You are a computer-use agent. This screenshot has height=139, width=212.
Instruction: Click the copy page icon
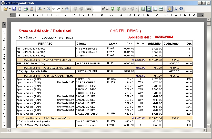point(20,9)
